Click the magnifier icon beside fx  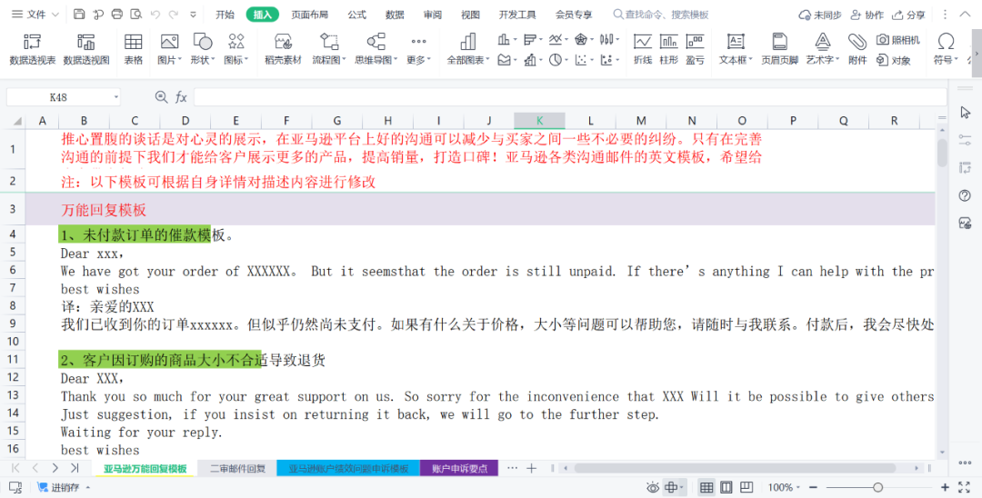162,97
